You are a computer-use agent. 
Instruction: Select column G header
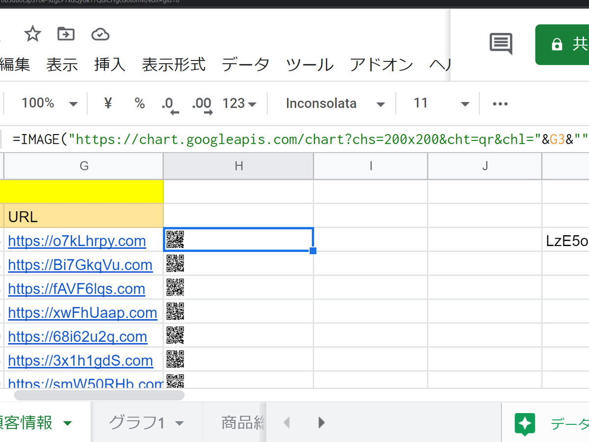point(84,166)
